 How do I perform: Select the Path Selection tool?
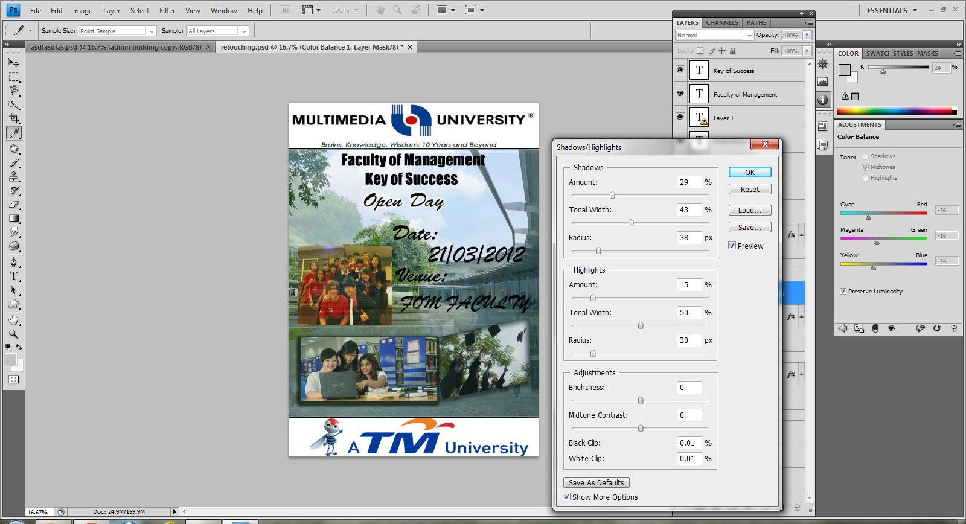coord(14,290)
